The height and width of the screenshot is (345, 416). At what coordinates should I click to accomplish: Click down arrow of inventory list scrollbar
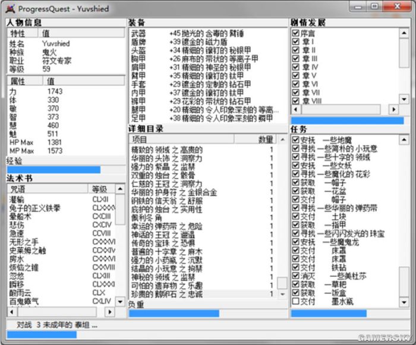[282, 294]
